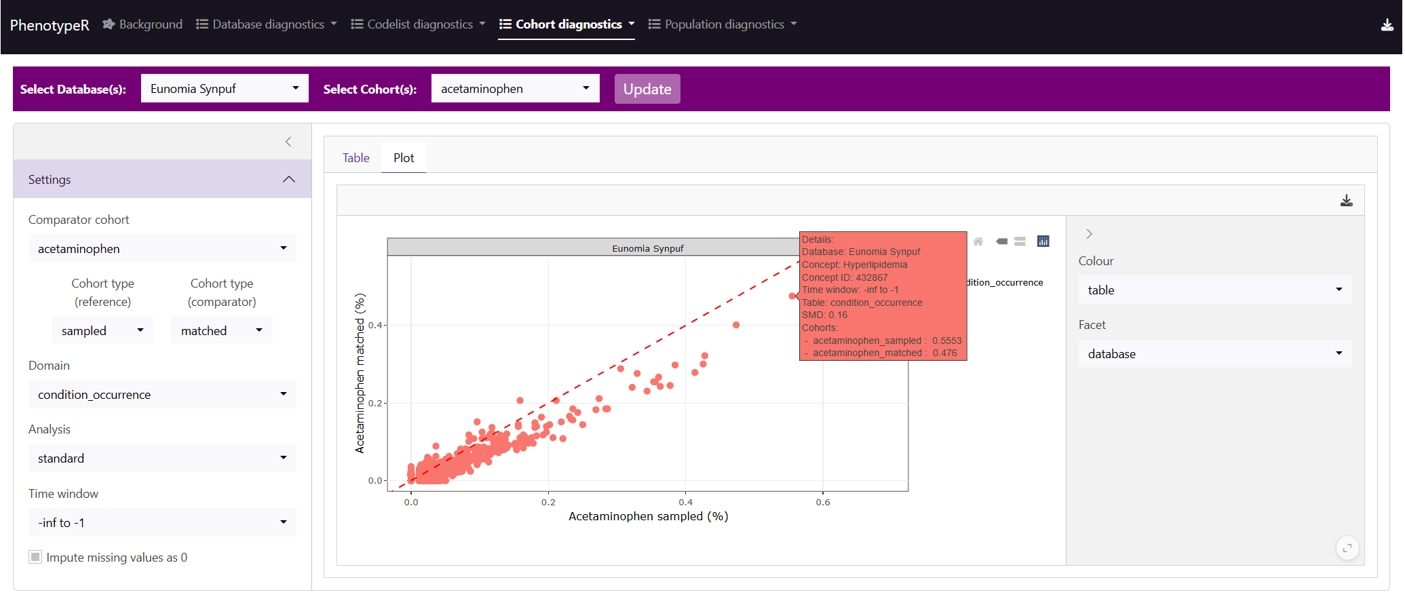Open the Colour selector set to table
1405x603 pixels.
click(1214, 290)
